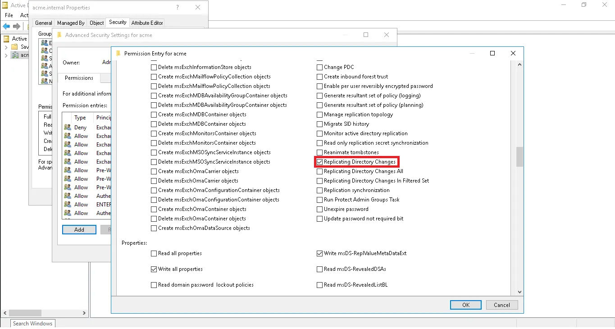The width and height of the screenshot is (615, 329).
Task: Click the group icon beside the ENTER entry
Action: coord(68,205)
